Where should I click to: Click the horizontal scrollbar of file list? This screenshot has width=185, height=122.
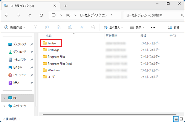[x=110, y=114]
